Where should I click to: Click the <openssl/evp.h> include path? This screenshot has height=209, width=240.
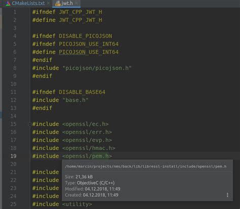[87, 140]
